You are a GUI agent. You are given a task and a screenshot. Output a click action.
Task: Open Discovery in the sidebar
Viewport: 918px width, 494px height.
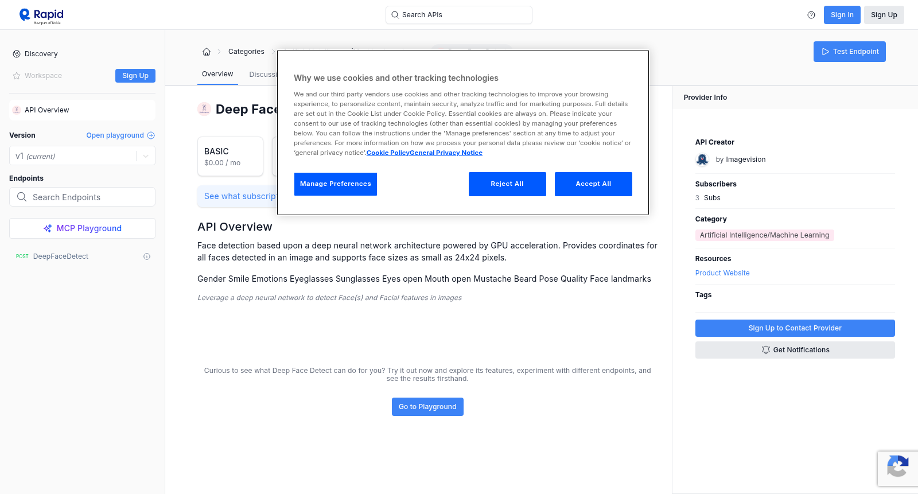(41, 54)
